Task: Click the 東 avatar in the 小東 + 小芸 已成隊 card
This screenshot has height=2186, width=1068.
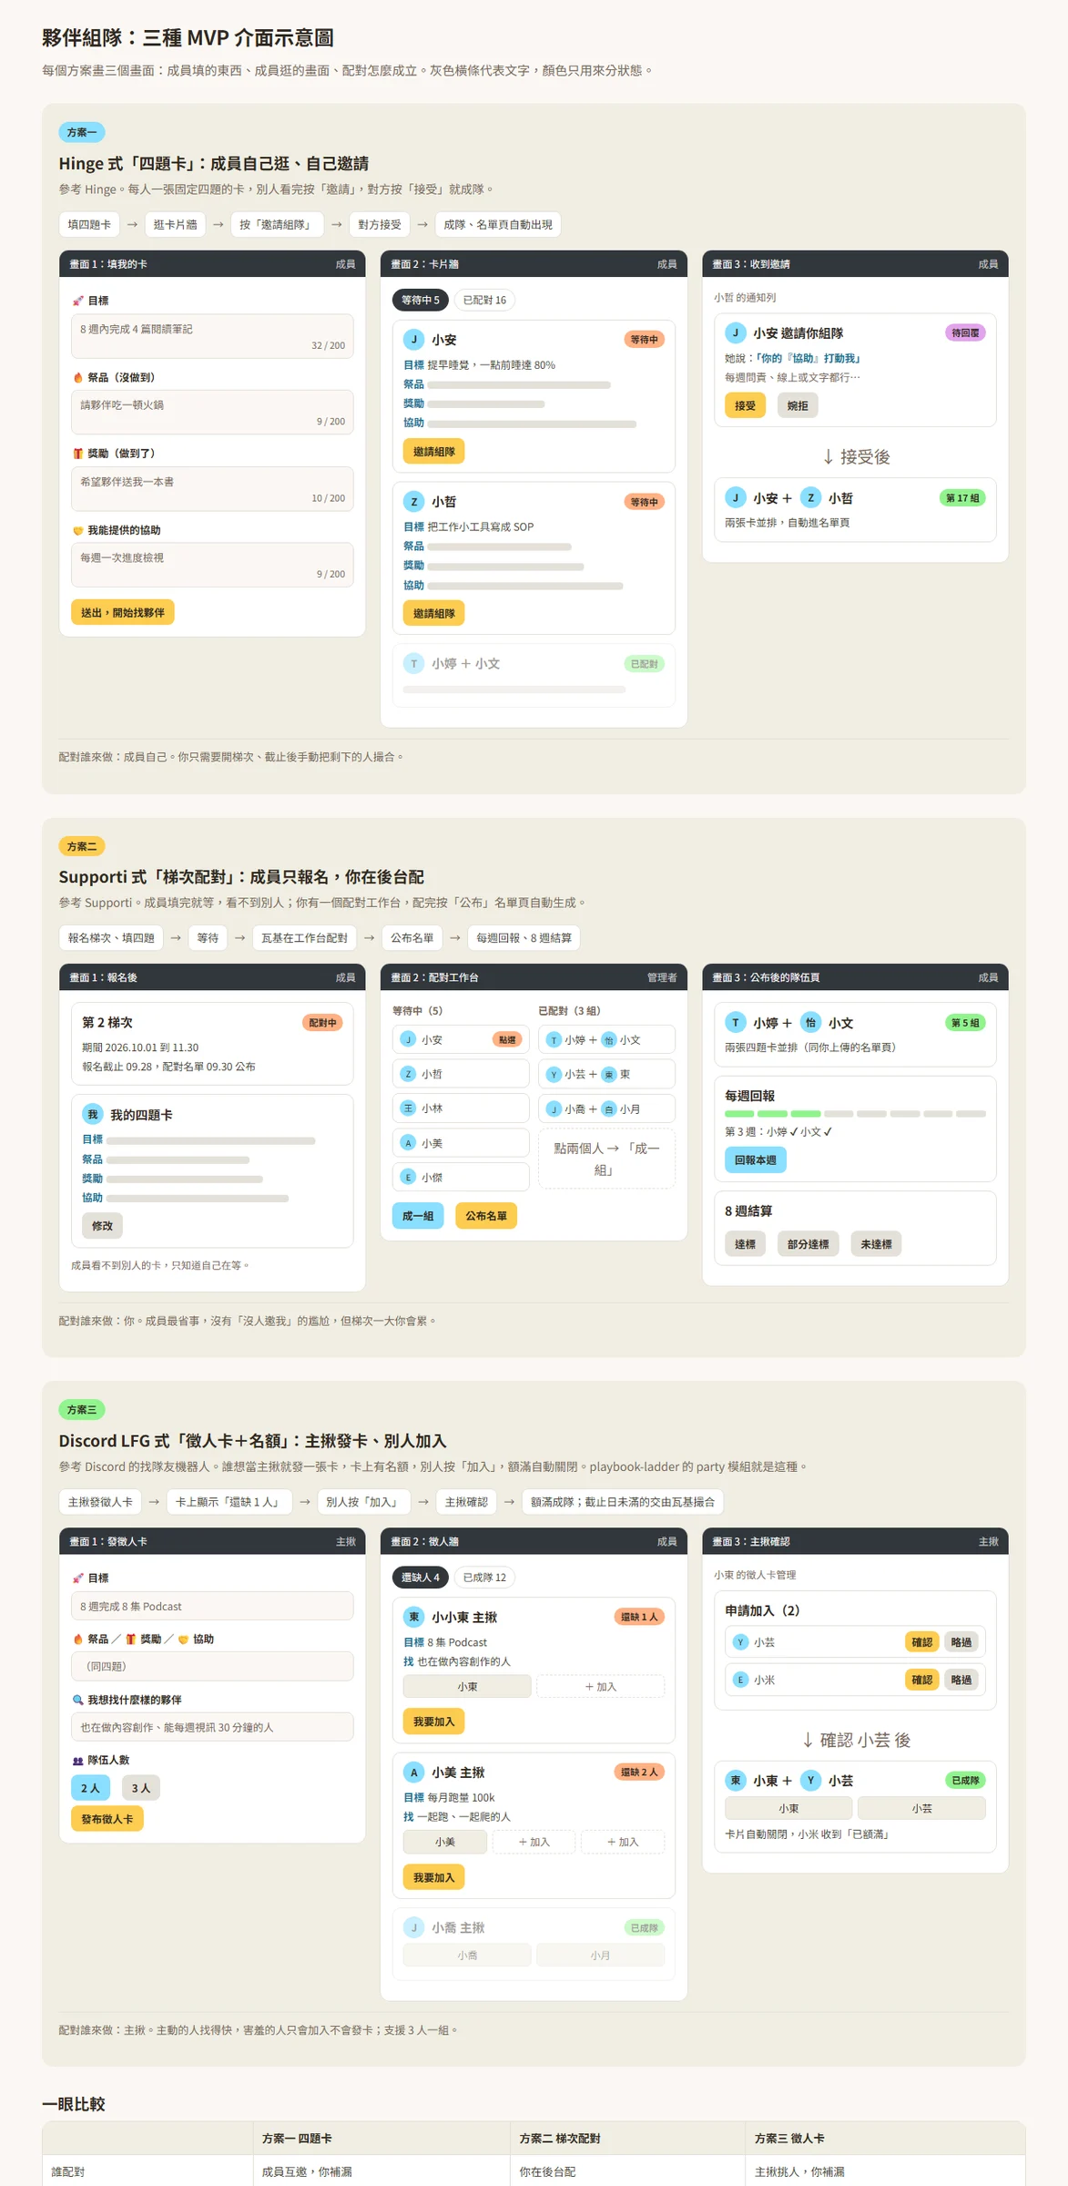Action: tap(736, 1781)
